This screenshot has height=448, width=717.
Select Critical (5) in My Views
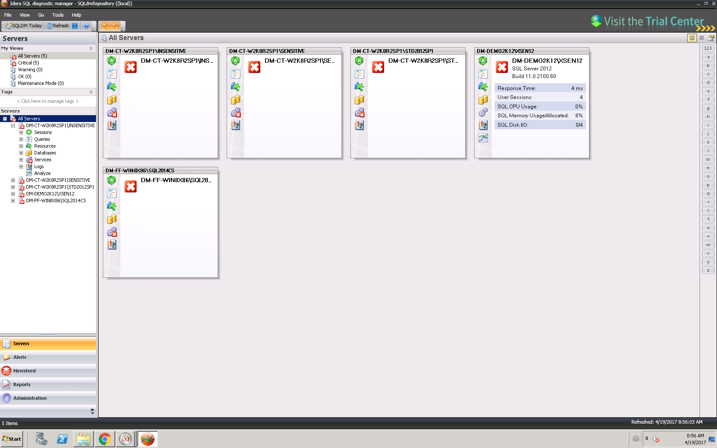coord(28,63)
